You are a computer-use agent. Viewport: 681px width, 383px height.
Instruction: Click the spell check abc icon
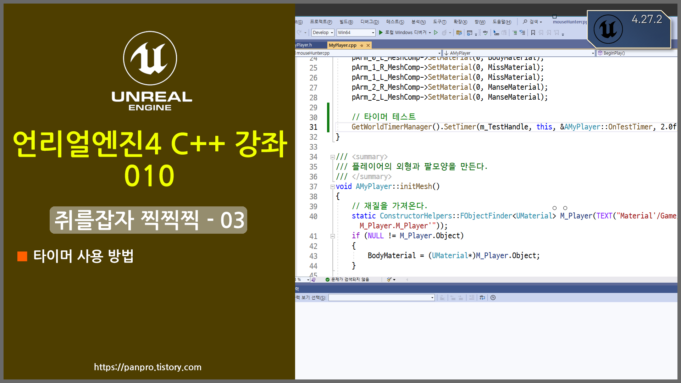click(x=485, y=33)
